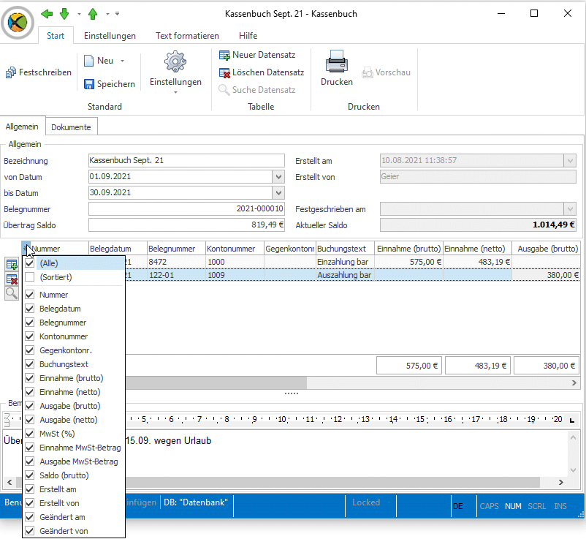Toggle Buchungstext column checkbox
The width and height of the screenshot is (586, 539).
(30, 364)
